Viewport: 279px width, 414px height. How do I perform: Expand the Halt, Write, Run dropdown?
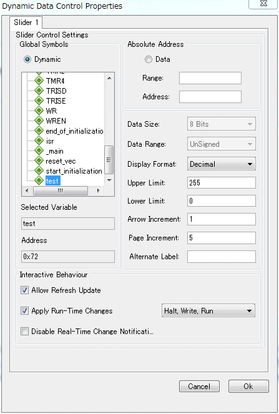coord(208,311)
